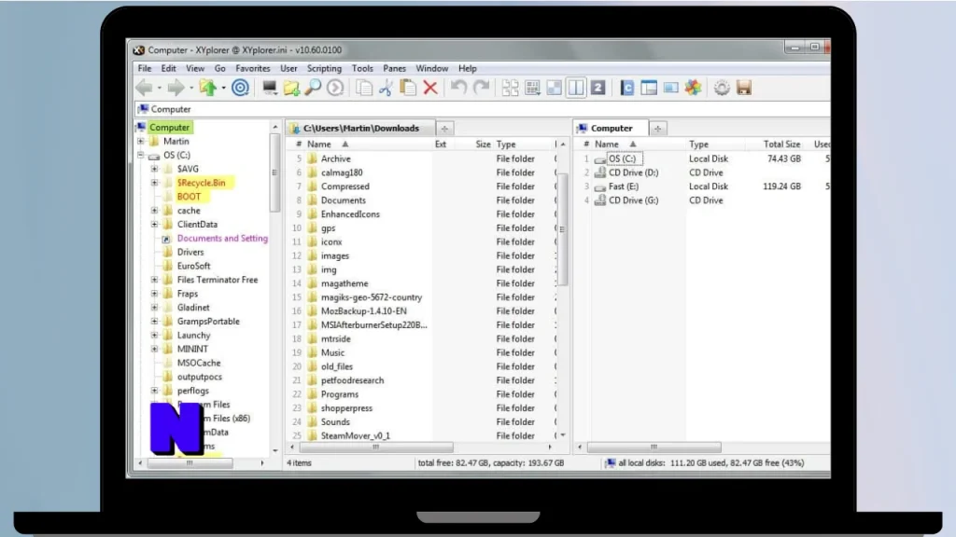
Task: Toggle the Catalog panel icon
Action: (626, 88)
